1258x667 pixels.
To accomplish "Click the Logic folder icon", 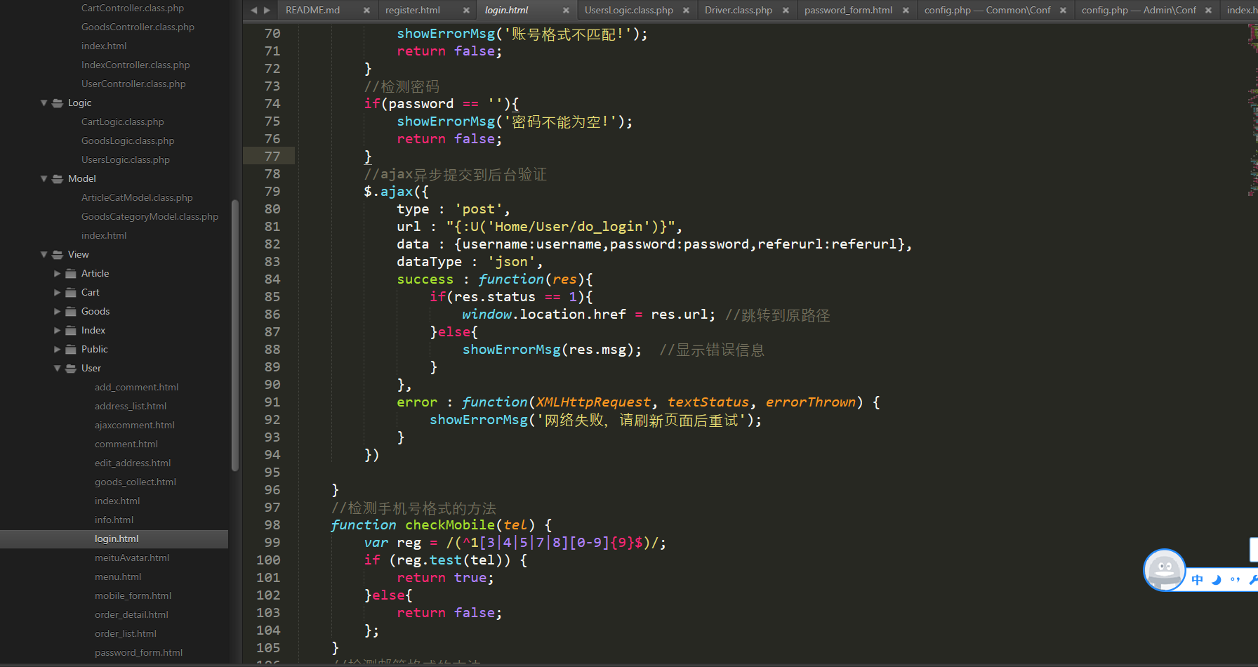I will tap(58, 103).
